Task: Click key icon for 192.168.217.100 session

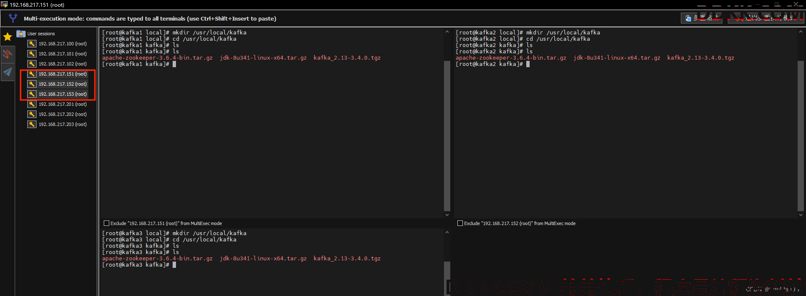Action: click(x=32, y=44)
